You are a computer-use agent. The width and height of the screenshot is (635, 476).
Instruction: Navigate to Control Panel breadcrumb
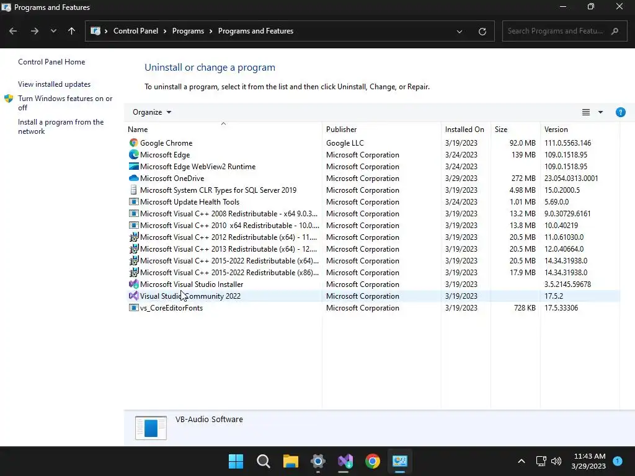[x=136, y=31]
